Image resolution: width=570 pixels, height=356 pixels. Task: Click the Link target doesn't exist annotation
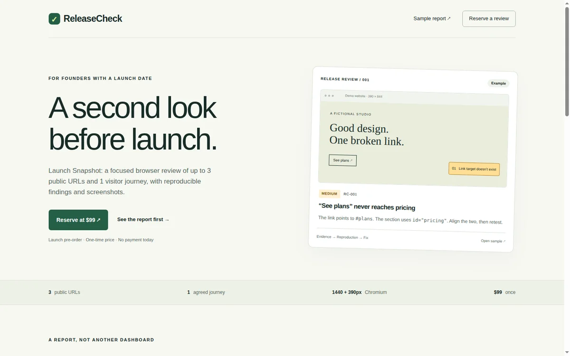(x=474, y=169)
